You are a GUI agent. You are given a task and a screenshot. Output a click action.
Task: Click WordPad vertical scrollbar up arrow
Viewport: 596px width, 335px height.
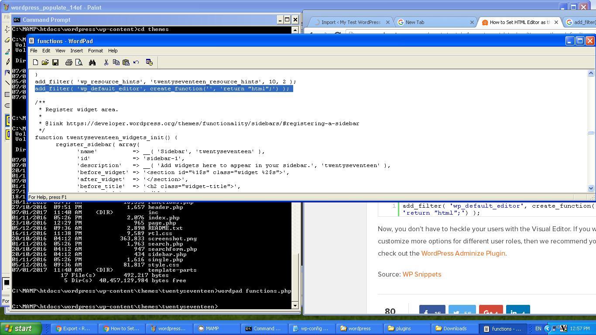tap(591, 73)
